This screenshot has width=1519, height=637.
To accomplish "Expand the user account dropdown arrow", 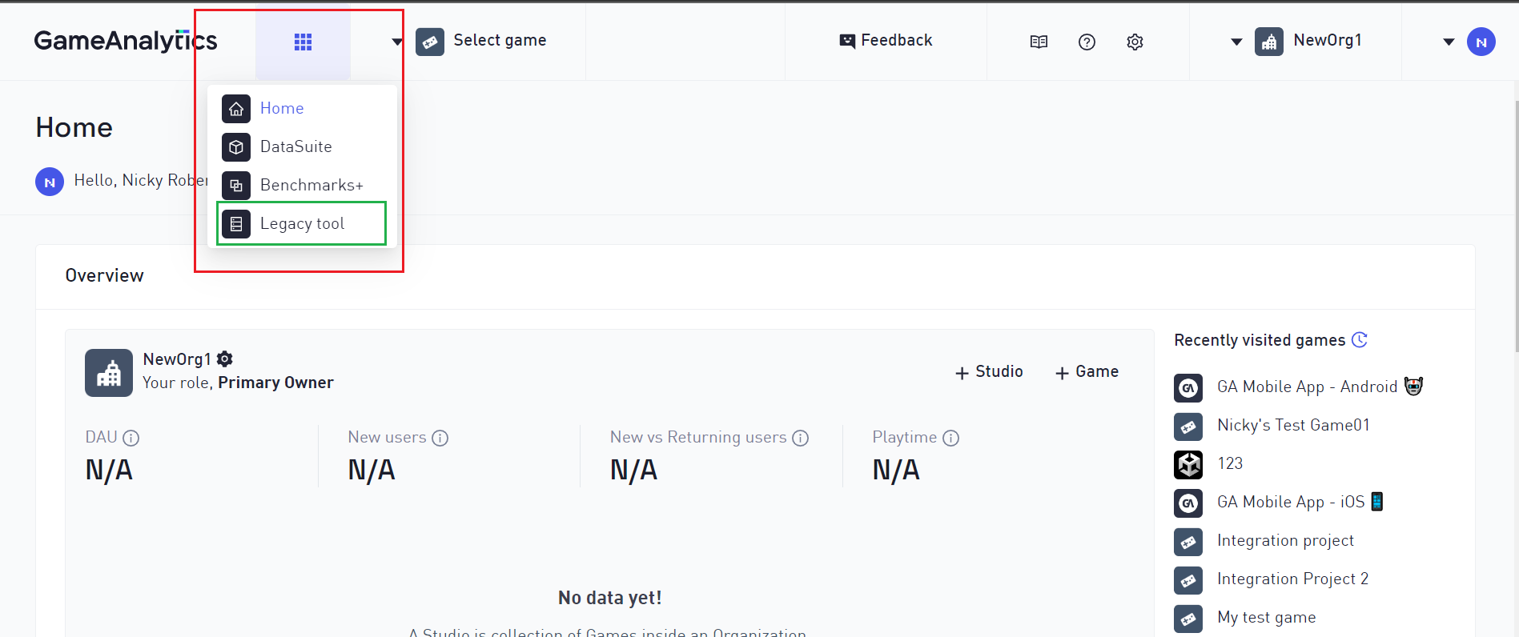I will (x=1449, y=42).
